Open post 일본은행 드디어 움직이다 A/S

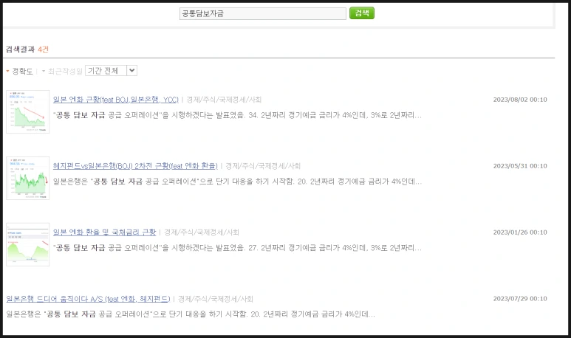click(88, 299)
